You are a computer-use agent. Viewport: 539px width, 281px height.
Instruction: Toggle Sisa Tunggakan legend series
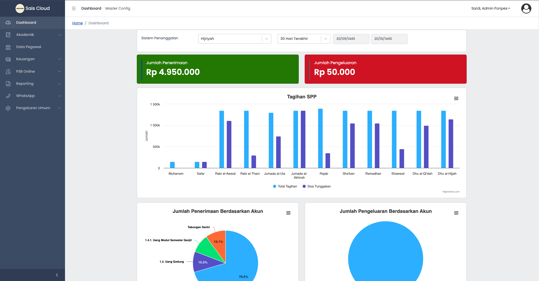click(x=317, y=186)
